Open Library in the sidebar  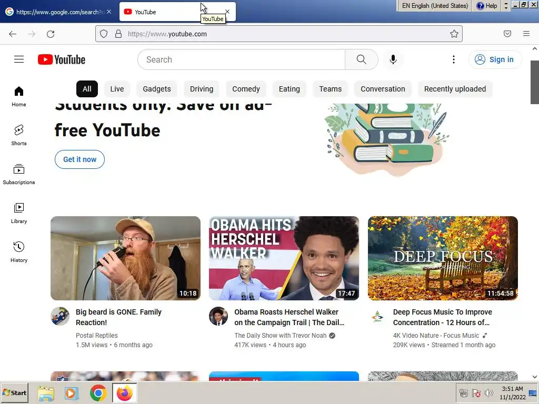coord(19,213)
